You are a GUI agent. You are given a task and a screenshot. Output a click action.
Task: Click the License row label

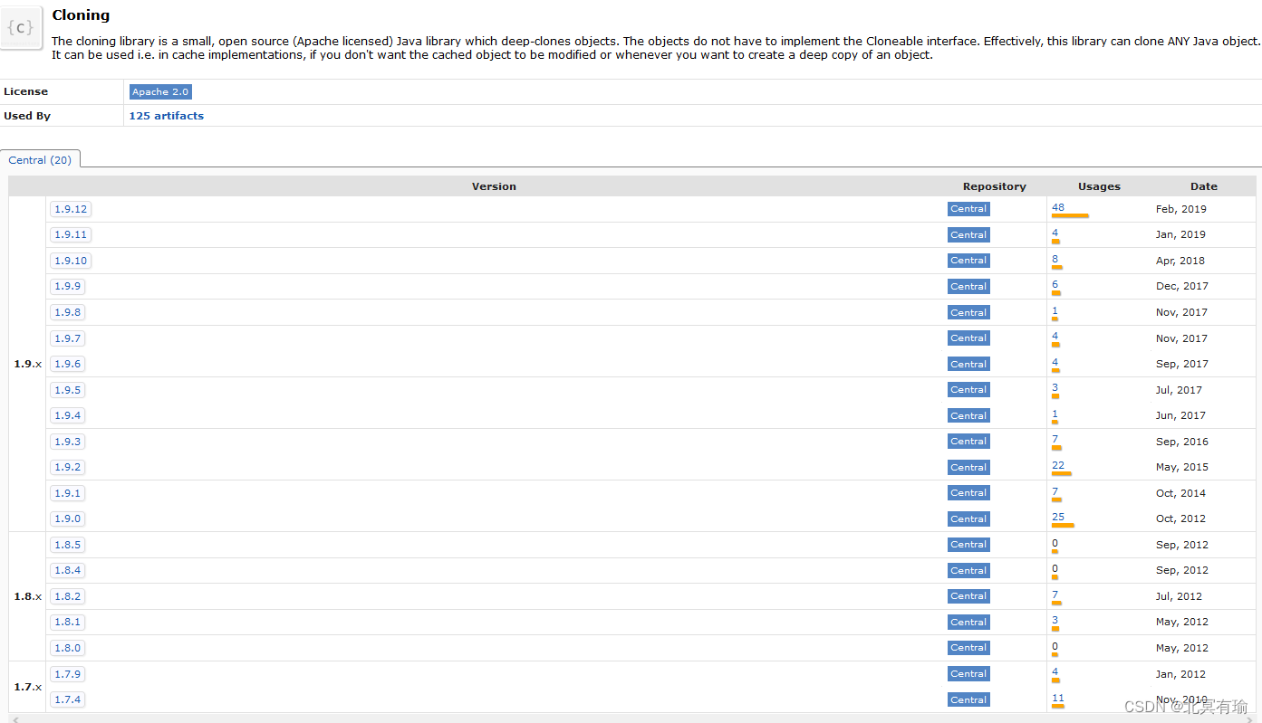click(25, 91)
